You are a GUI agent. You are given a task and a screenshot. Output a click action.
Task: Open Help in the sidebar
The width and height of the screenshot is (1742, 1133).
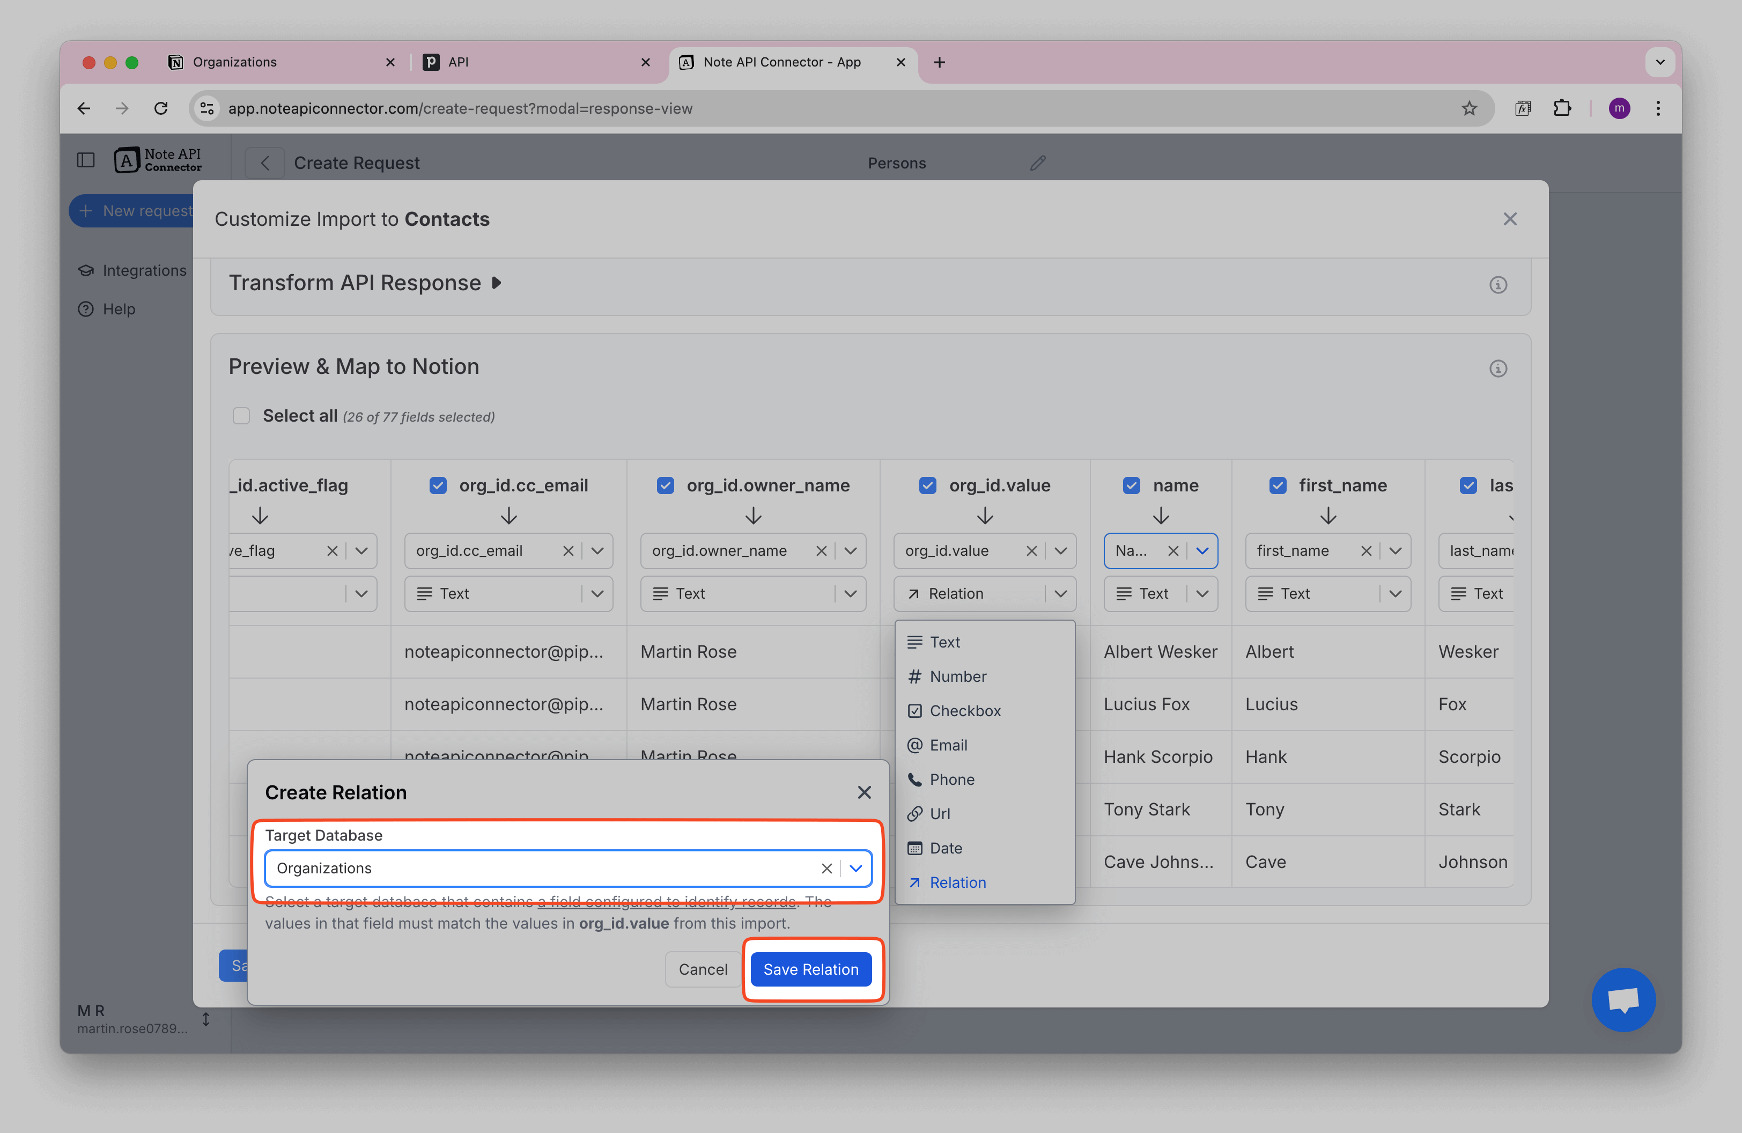click(107, 309)
